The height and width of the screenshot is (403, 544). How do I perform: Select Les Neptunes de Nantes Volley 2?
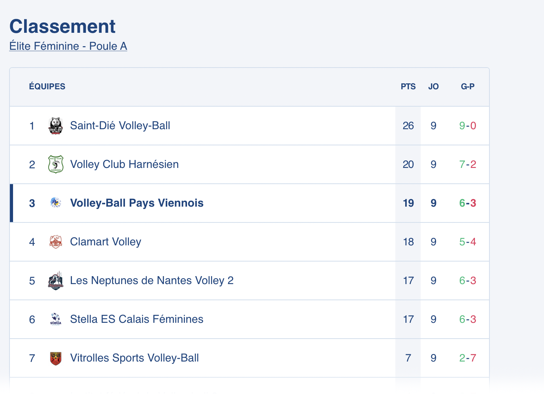tap(151, 281)
